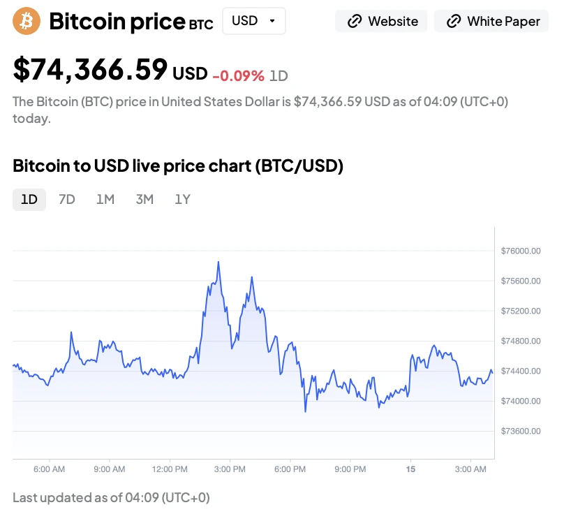
Task: Click the chain-link icon beside White Paper
Action: (454, 22)
